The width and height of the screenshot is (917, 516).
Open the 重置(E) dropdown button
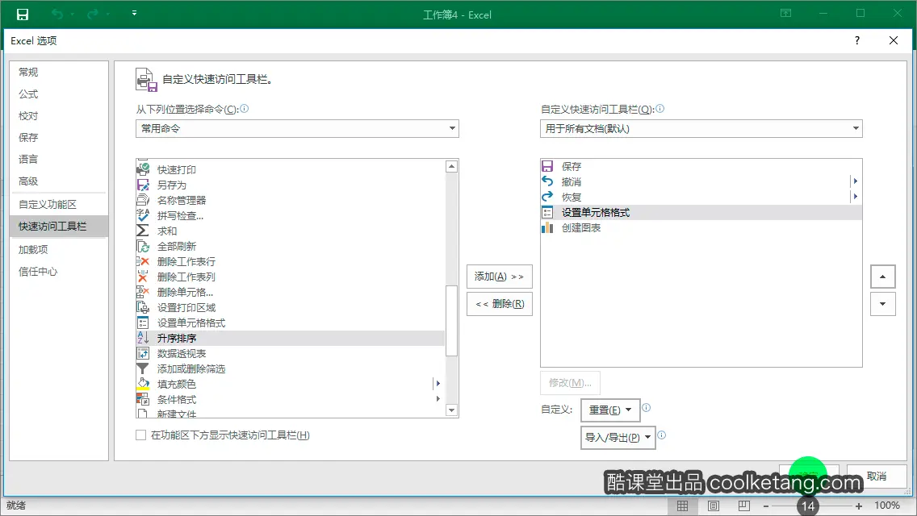pyautogui.click(x=610, y=410)
